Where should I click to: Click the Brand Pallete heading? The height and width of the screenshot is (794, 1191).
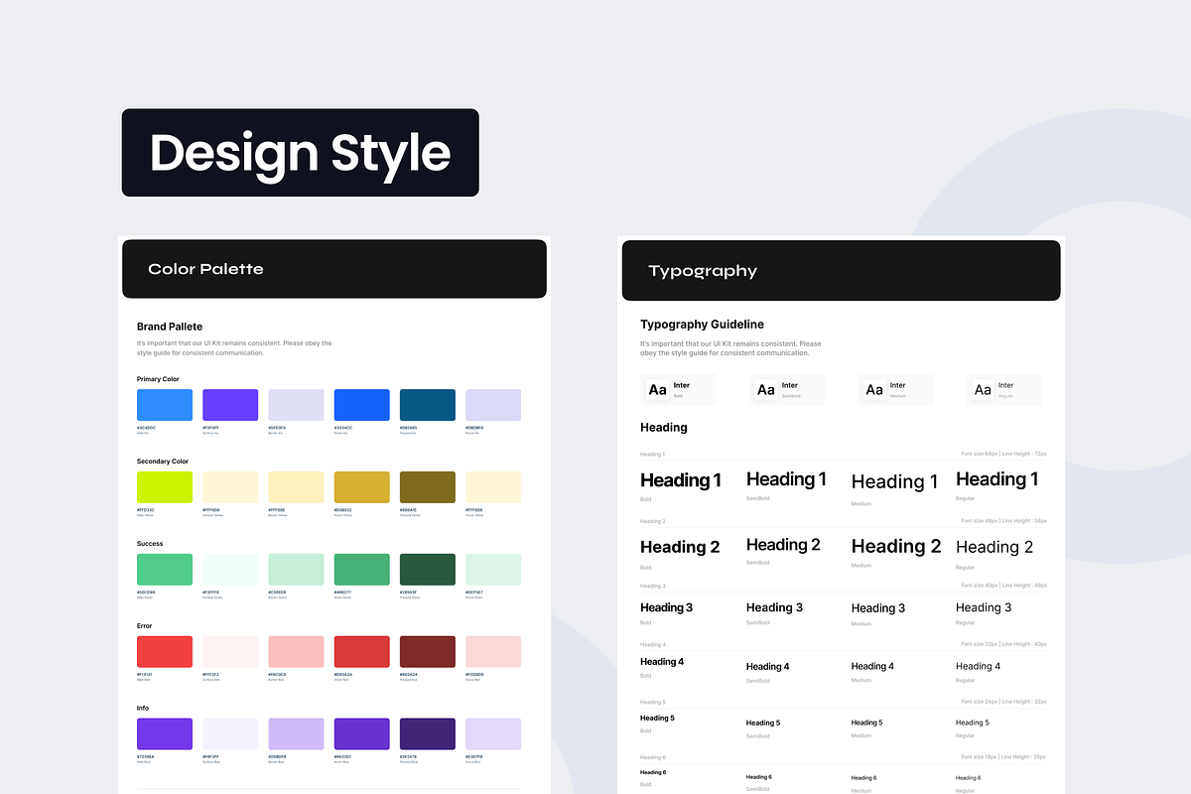coord(170,327)
